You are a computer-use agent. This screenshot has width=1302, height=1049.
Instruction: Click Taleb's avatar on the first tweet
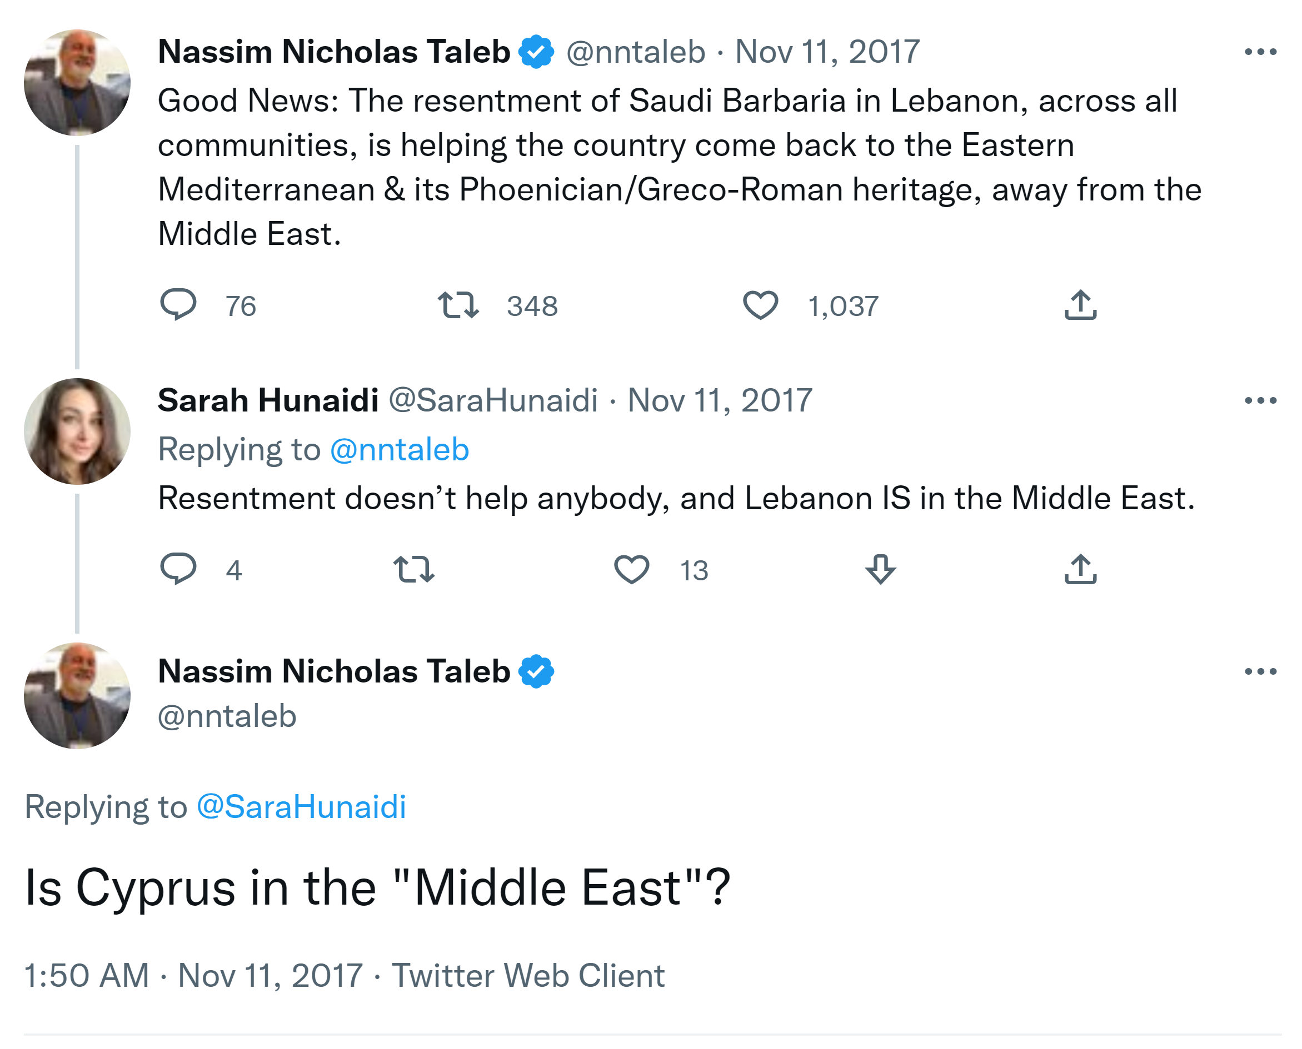[77, 82]
